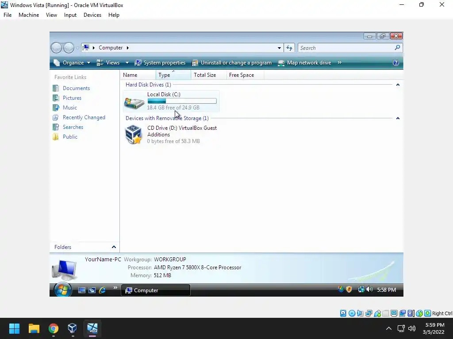Open Chrome from Windows taskbar

pyautogui.click(x=54, y=328)
